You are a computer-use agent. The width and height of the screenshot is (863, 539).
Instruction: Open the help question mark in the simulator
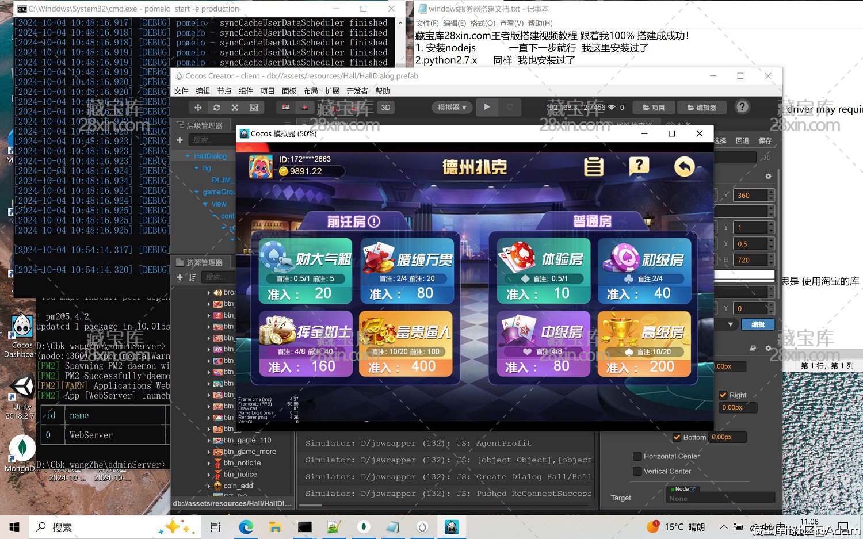pyautogui.click(x=639, y=166)
